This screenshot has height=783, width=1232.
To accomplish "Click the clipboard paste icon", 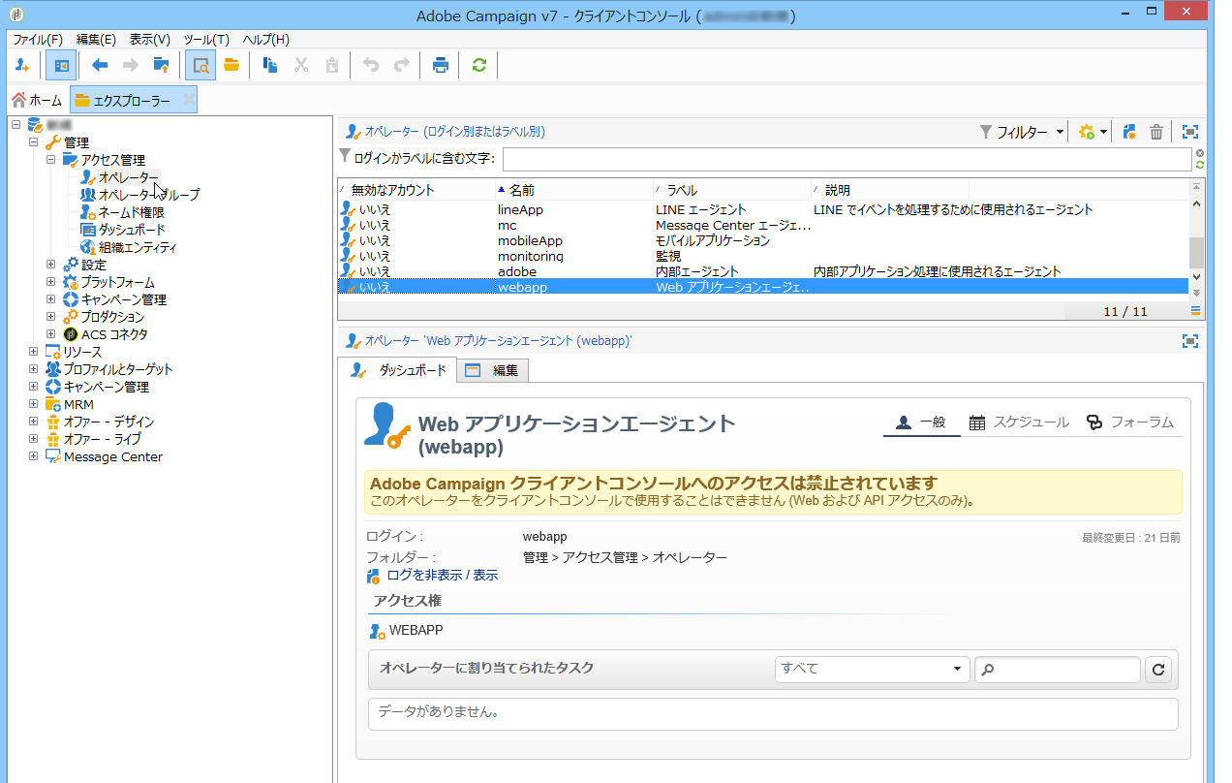I will [x=332, y=66].
